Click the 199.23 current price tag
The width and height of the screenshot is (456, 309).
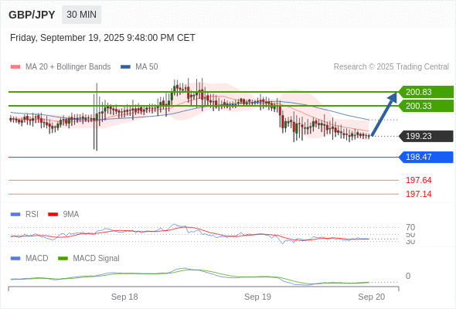pyautogui.click(x=426, y=136)
